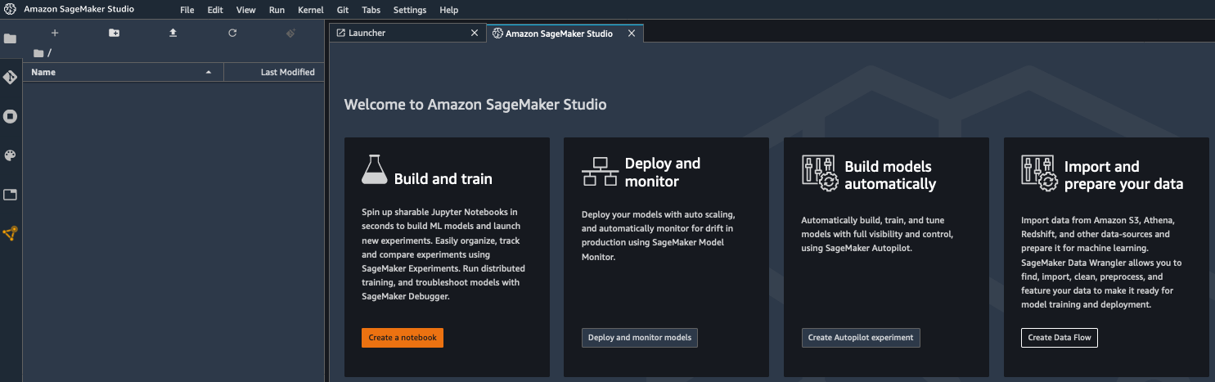The width and height of the screenshot is (1215, 382).
Task: Click the SageMaker Studio logo icon
Action: point(9,10)
